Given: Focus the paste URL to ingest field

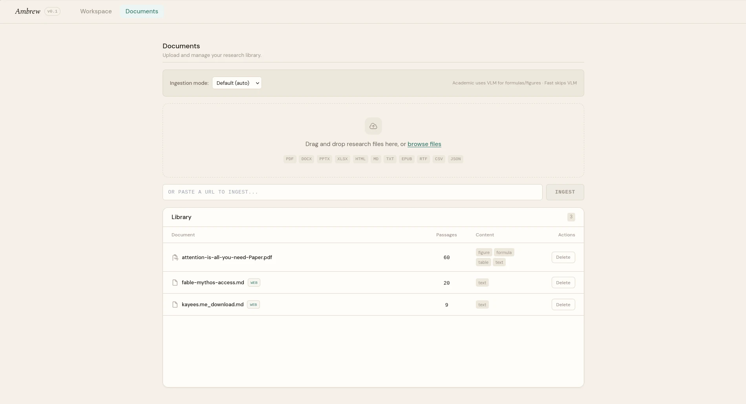Looking at the screenshot, I should coord(352,192).
